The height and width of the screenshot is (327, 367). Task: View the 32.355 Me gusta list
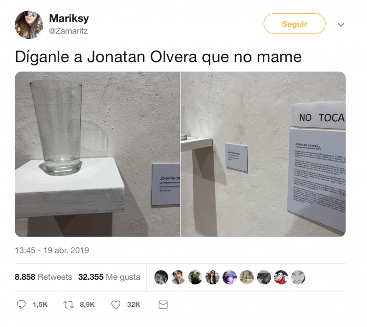109,277
